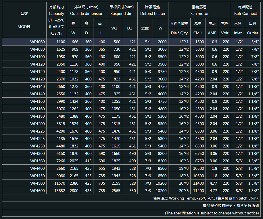Image resolution: width=263 pixels, height=219 pixels.
Task: Click D1 value 530 in WF4600 row
Action: (x=133, y=191)
